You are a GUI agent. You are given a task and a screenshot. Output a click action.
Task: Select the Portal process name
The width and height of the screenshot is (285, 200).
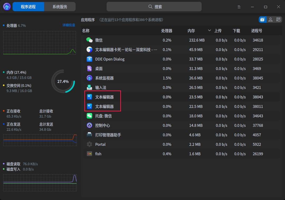coord(100,144)
